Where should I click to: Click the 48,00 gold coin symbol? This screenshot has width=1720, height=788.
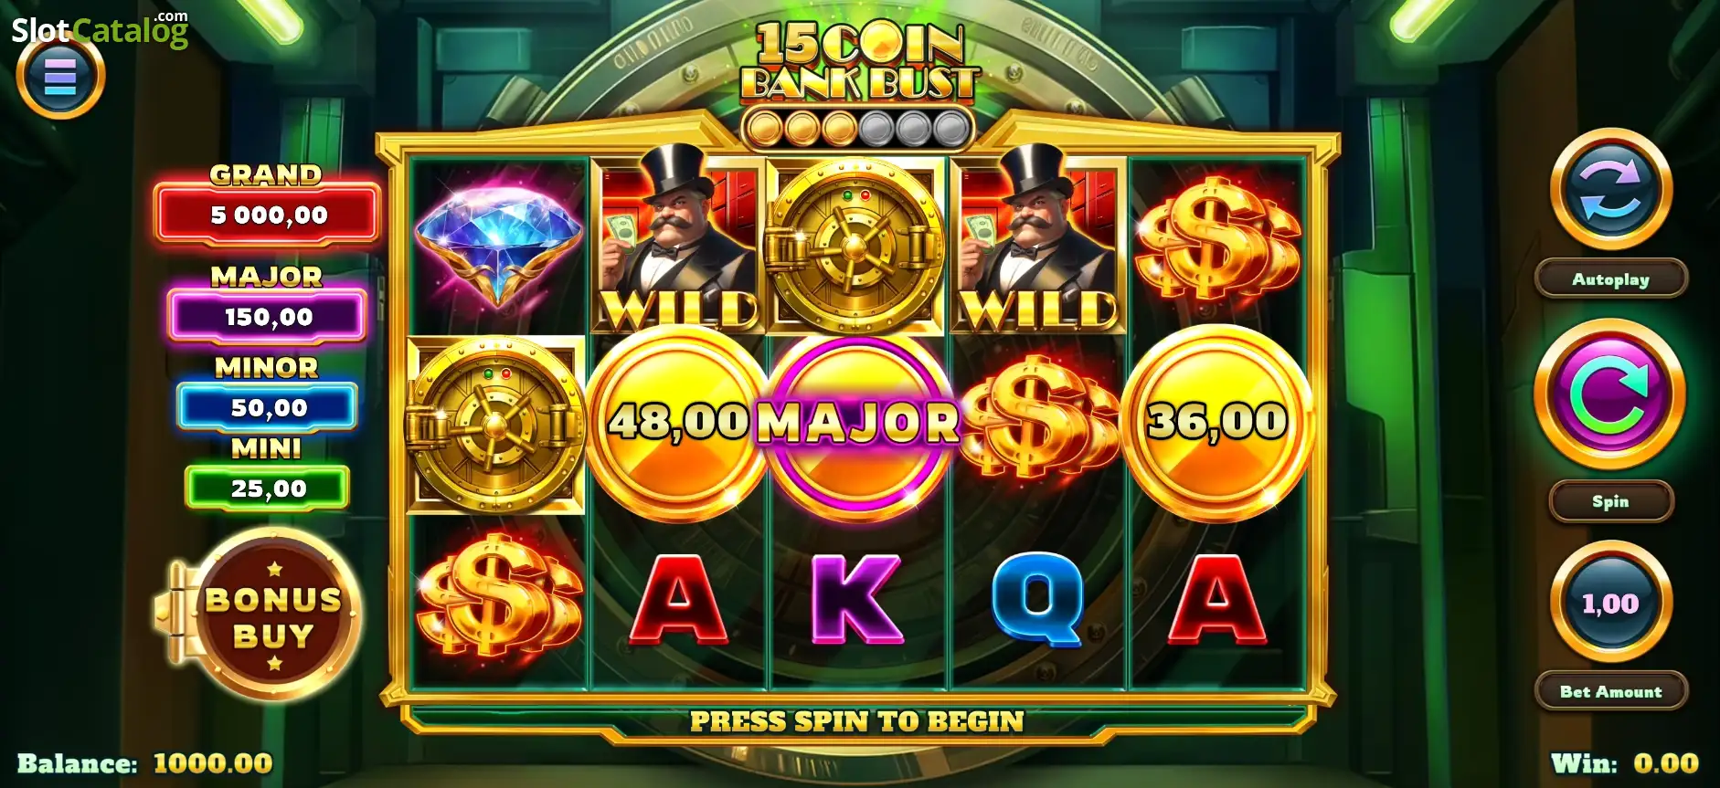click(678, 422)
